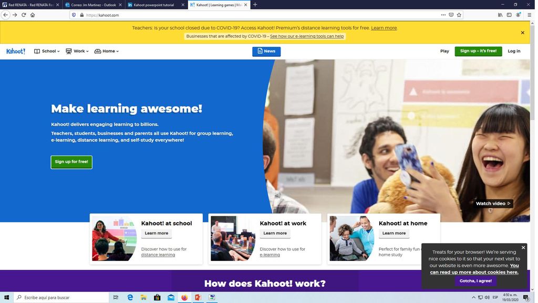Click Log in at top right

(514, 51)
